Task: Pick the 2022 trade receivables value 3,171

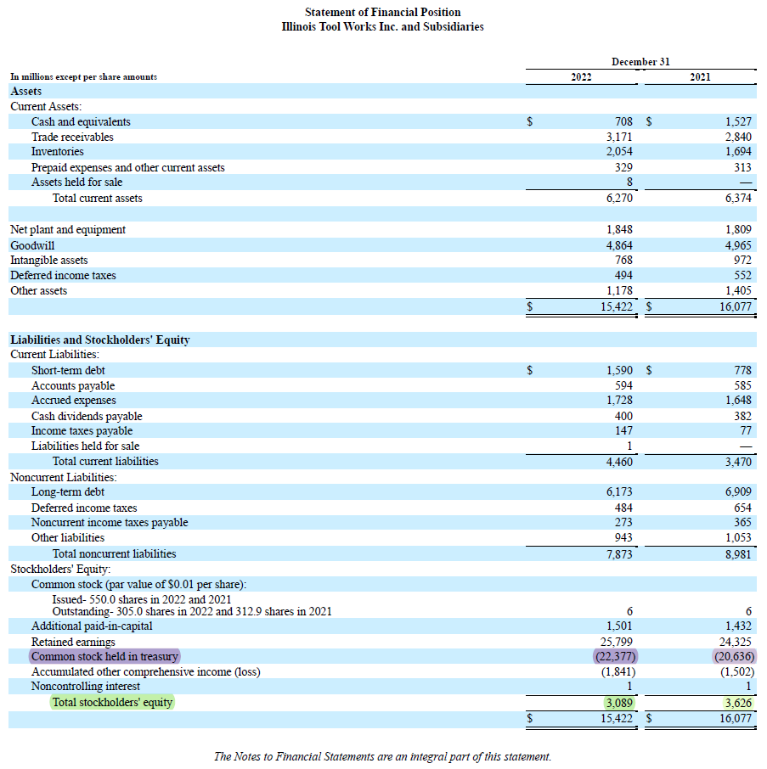Action: [619, 137]
